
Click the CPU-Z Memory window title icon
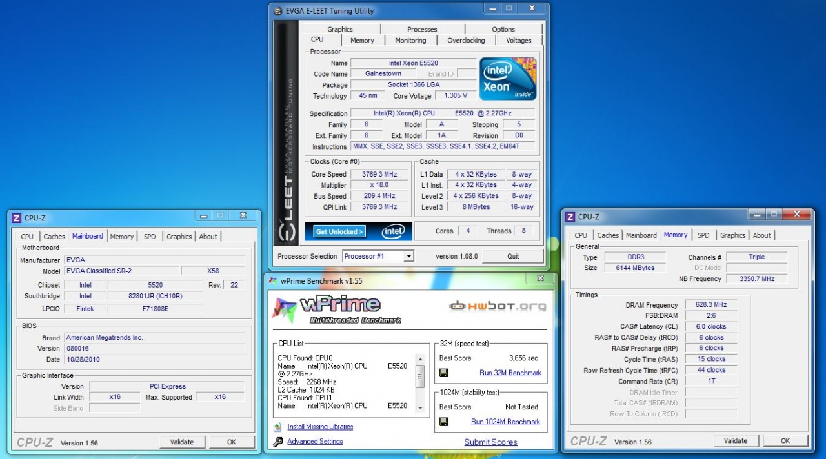pyautogui.click(x=569, y=217)
